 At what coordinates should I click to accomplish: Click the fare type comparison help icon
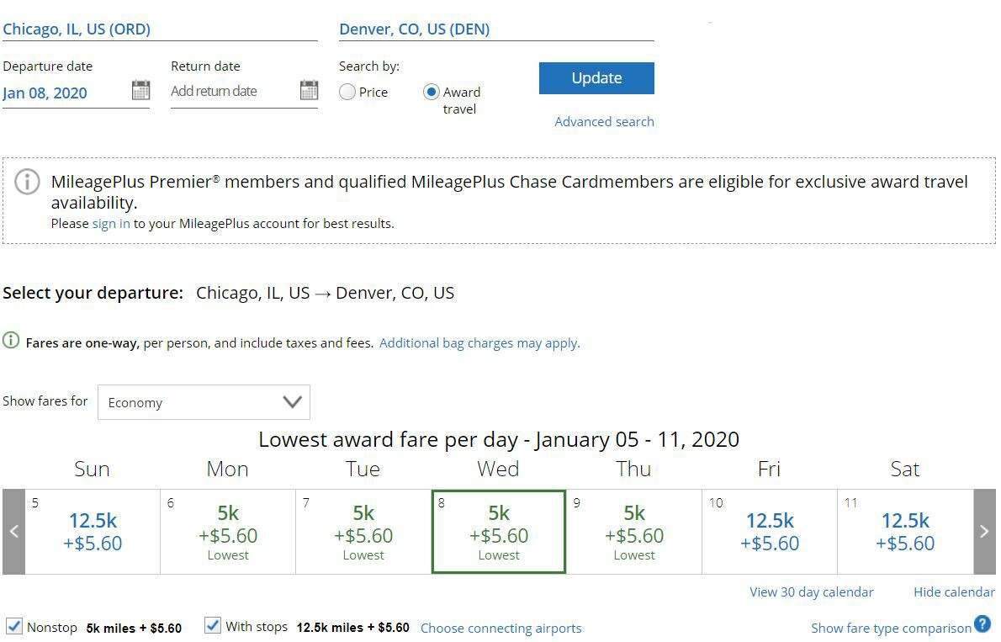[x=982, y=624]
